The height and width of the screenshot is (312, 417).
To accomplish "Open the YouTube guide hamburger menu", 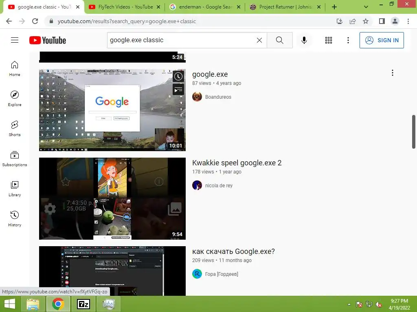I will pos(15,40).
